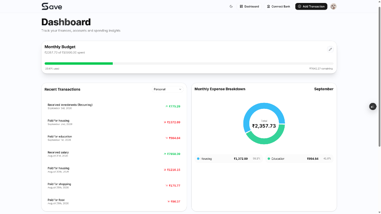The height and width of the screenshot is (214, 381).
Task: Click the ₹86.37 amount
Action: 175,201
